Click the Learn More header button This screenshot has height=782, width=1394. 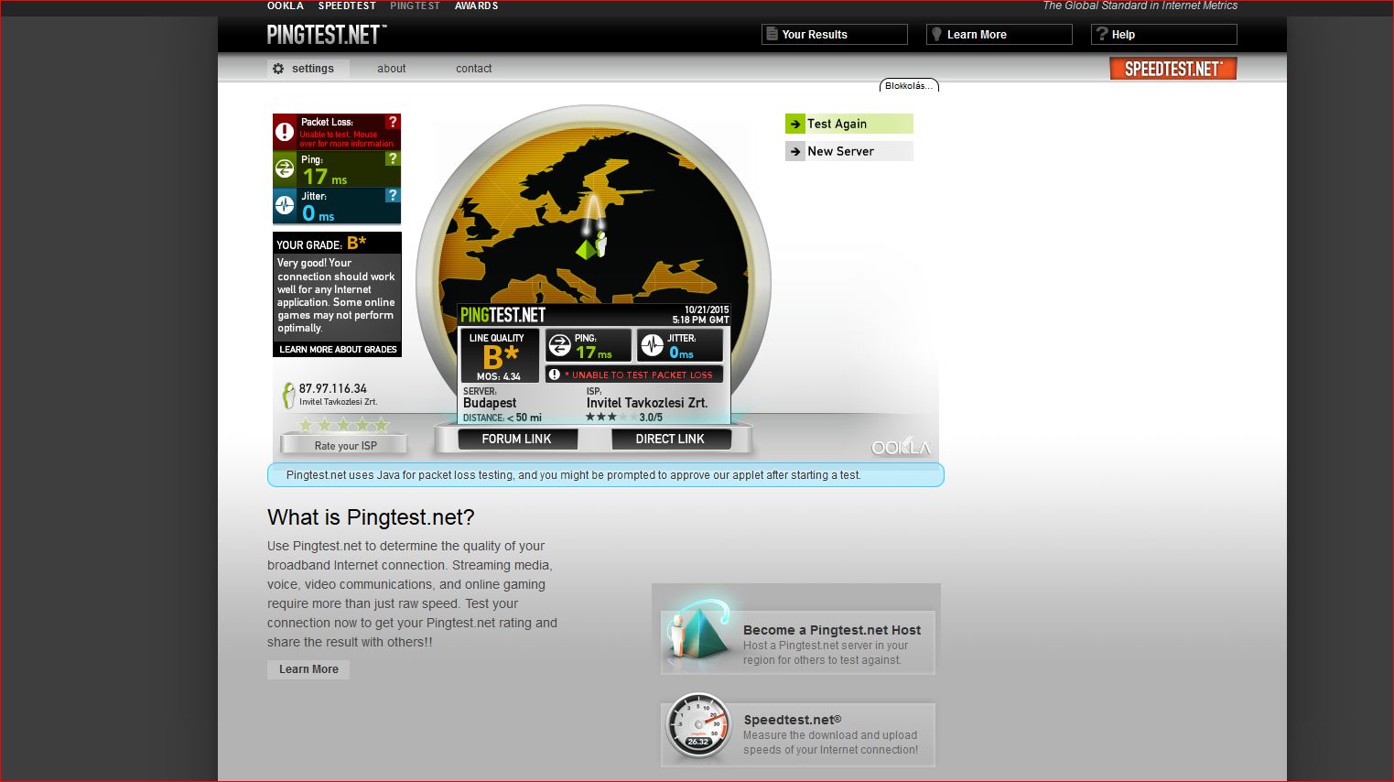(1000, 34)
